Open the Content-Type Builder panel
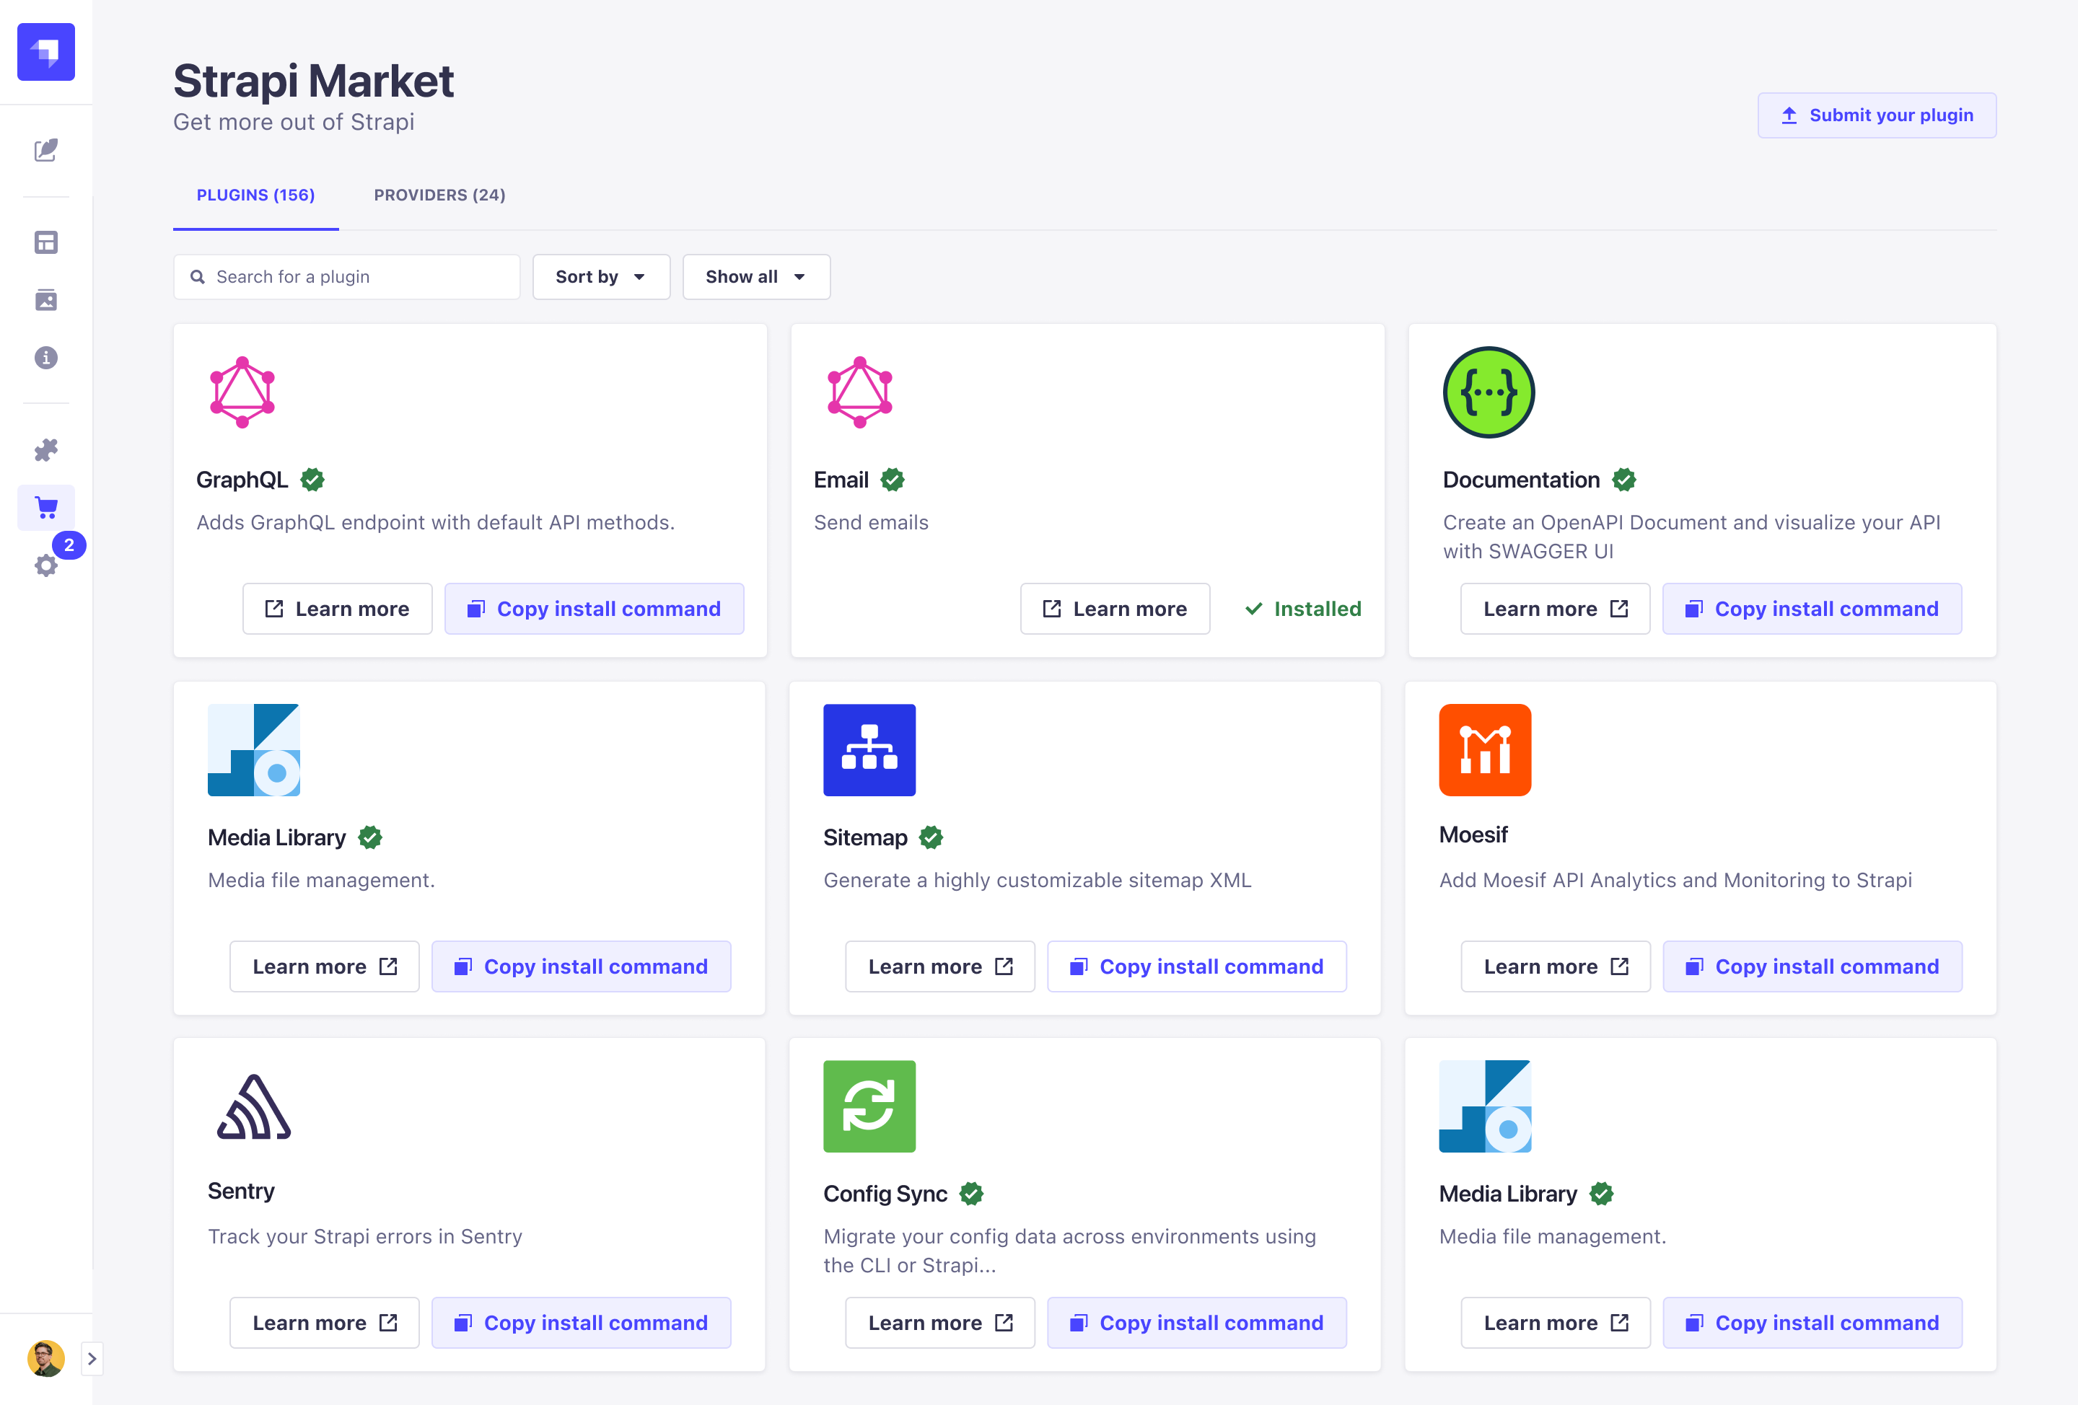The image size is (2078, 1405). tap(45, 242)
